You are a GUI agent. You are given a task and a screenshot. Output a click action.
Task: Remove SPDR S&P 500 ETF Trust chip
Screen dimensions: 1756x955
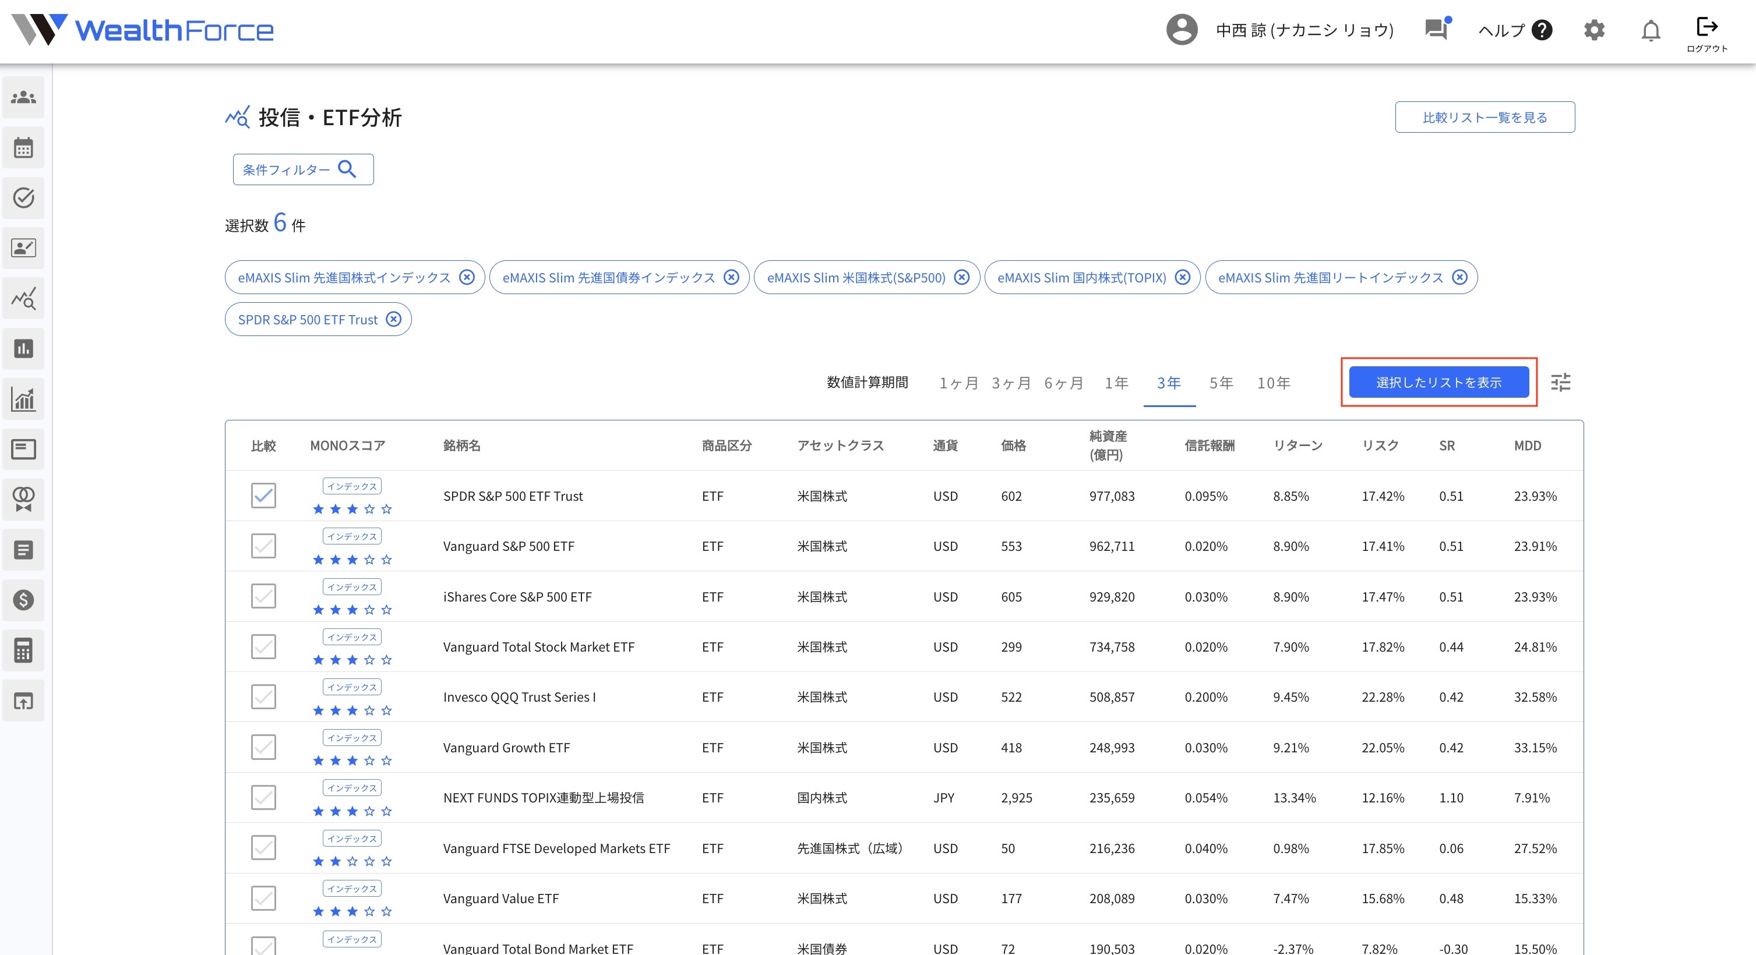click(393, 320)
